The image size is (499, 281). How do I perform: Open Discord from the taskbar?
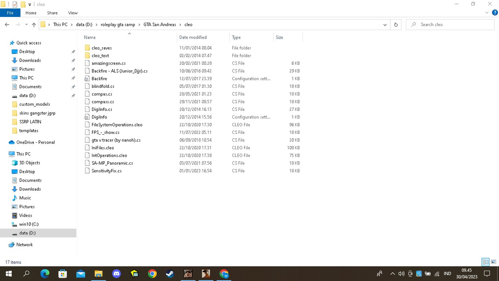coord(117,274)
